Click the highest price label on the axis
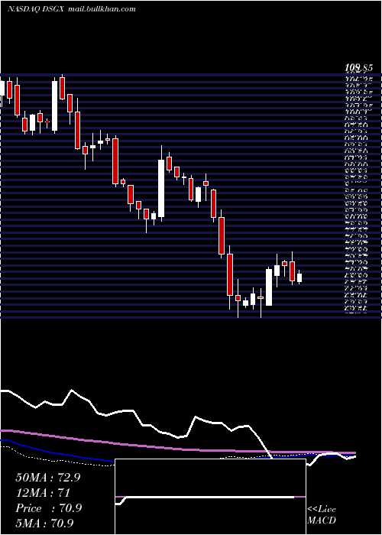Screen dimensions: 382x535 click(x=358, y=68)
